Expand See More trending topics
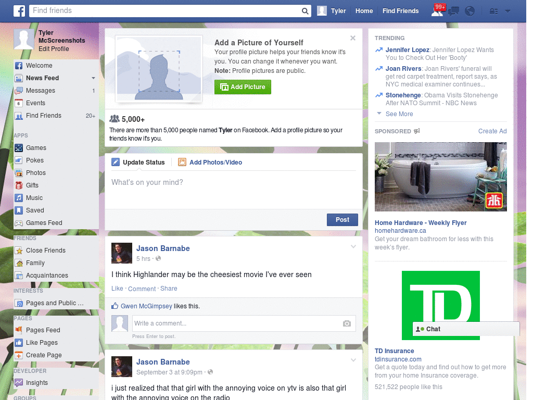Viewport: 533px width, 400px height. click(399, 114)
